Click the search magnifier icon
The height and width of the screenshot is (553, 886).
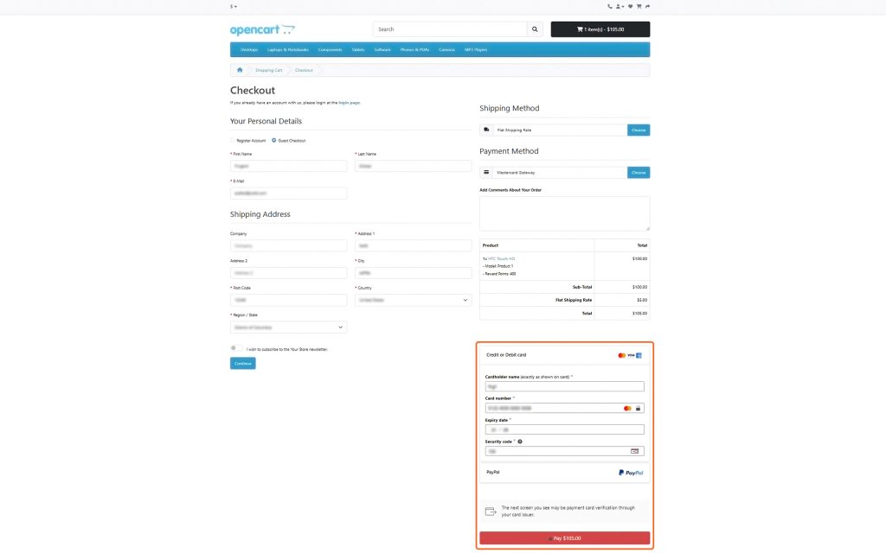[x=534, y=29]
